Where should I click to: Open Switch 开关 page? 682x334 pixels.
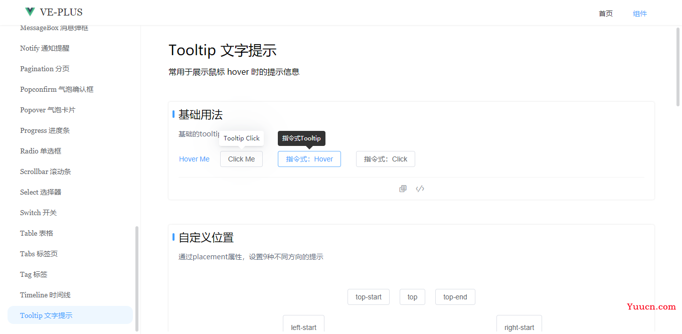38,213
